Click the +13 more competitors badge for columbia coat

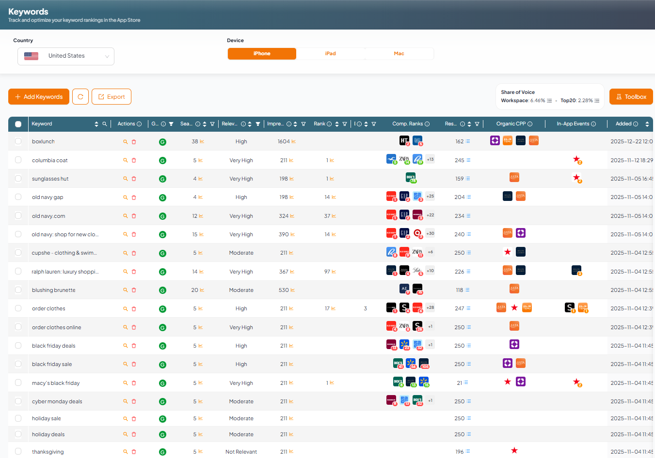[x=430, y=159]
